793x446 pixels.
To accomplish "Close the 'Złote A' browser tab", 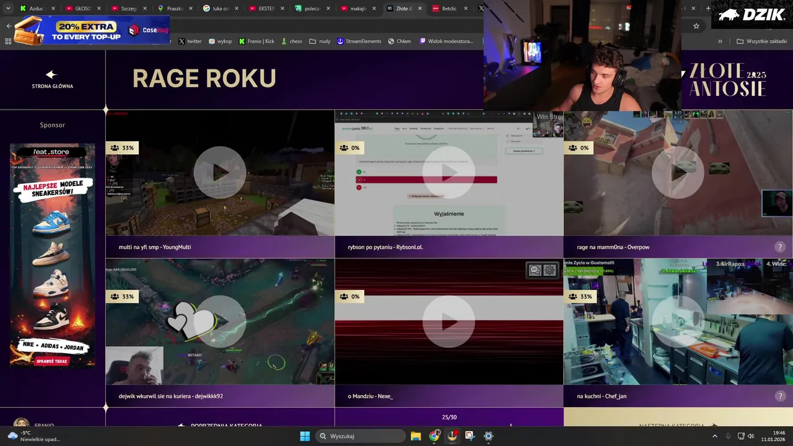I will pyautogui.click(x=420, y=9).
